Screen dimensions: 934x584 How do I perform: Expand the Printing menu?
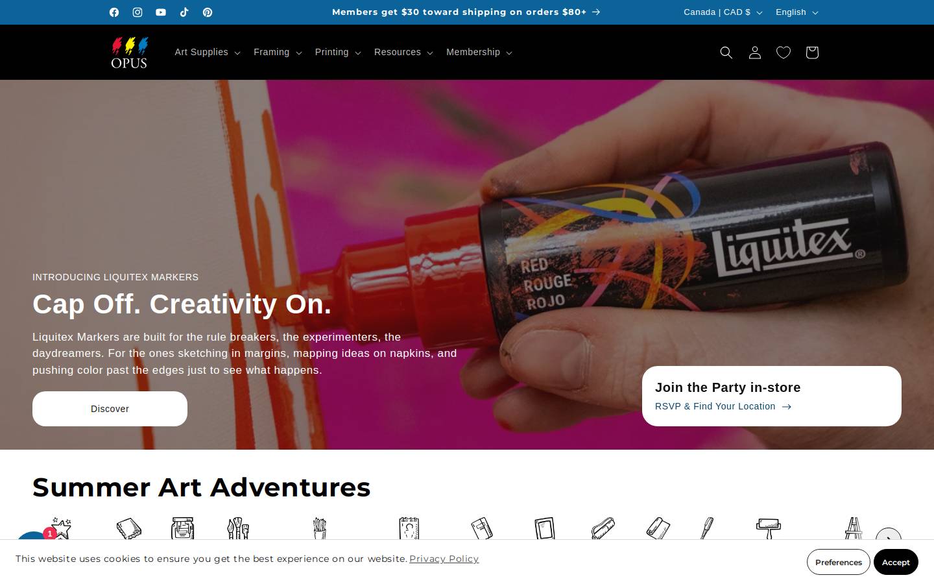(x=338, y=53)
